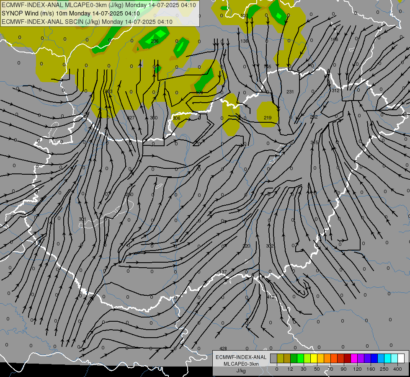Viewport: 410px width, 377px height.
Task: Click the legend label 'MLCAPE0-3km'
Action: 241,364
